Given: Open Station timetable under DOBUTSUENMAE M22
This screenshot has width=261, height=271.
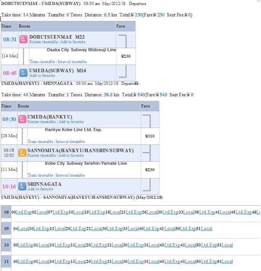Looking at the screenshot, I should point(43,42).
